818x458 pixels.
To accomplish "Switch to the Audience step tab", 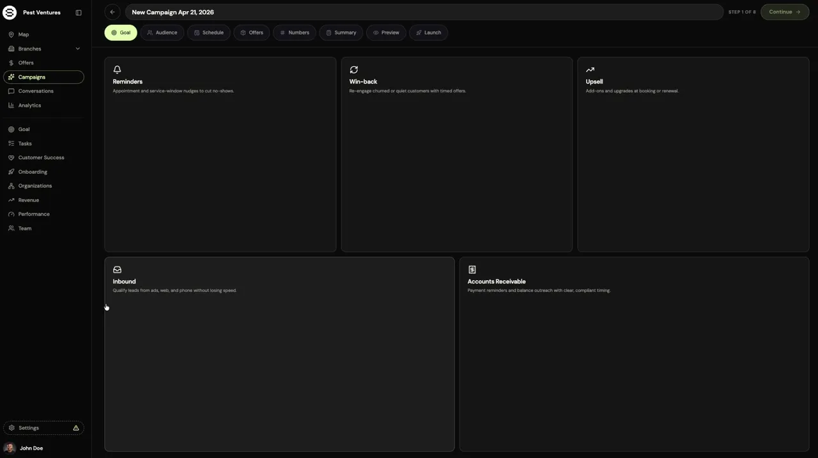I will click(162, 33).
